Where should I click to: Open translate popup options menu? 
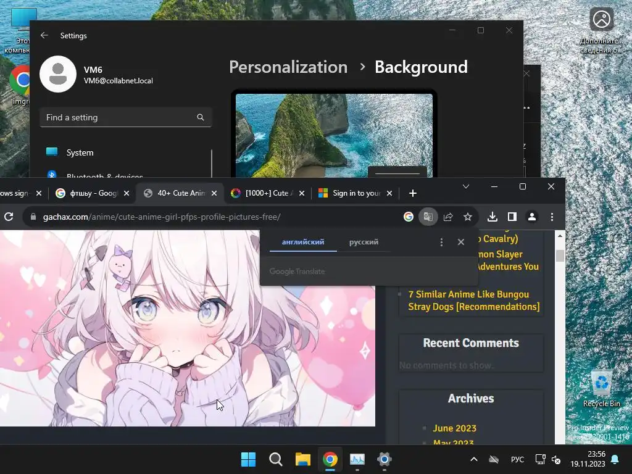[441, 242]
